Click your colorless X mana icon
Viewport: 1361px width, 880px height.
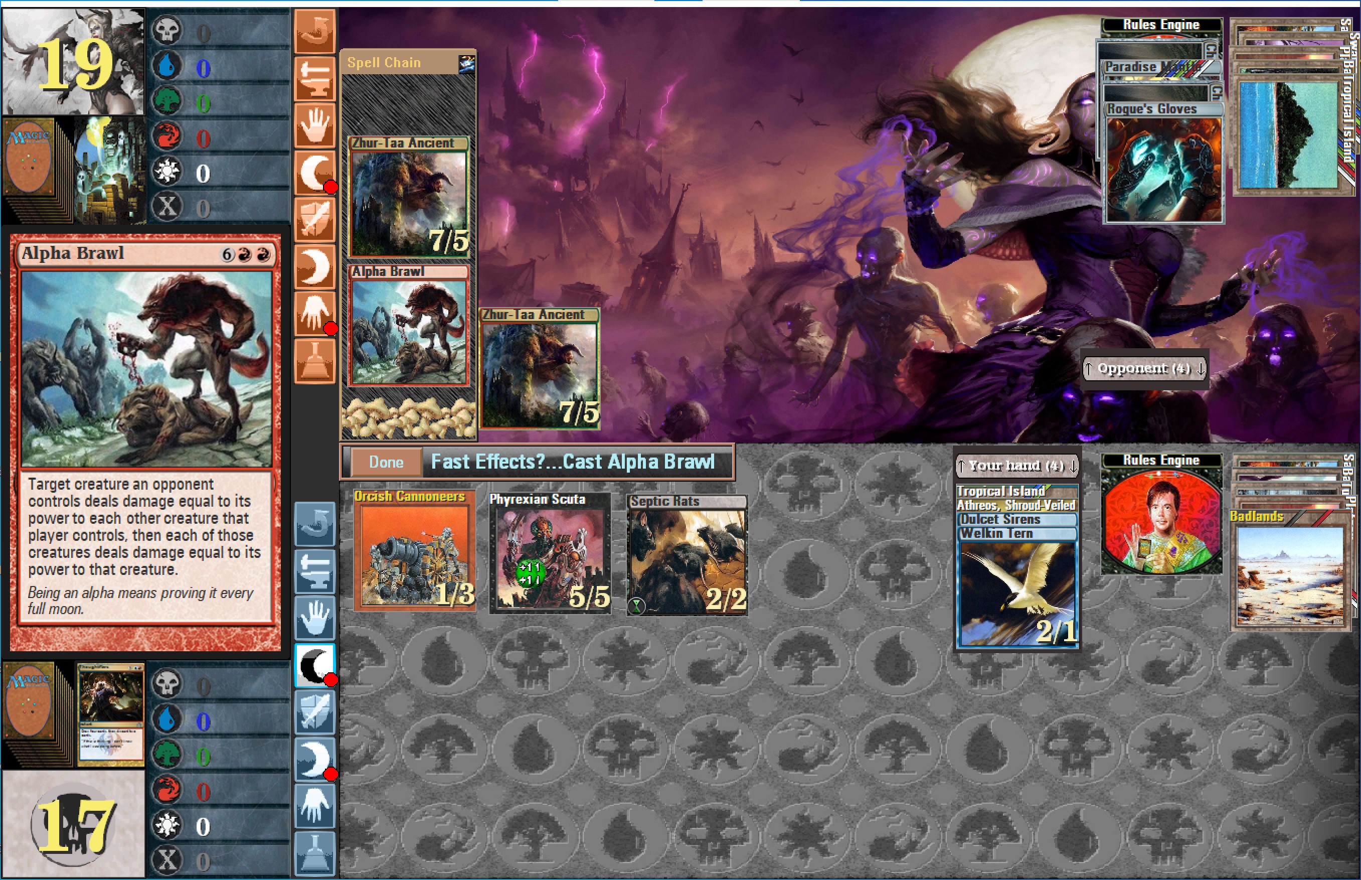pyautogui.click(x=167, y=859)
